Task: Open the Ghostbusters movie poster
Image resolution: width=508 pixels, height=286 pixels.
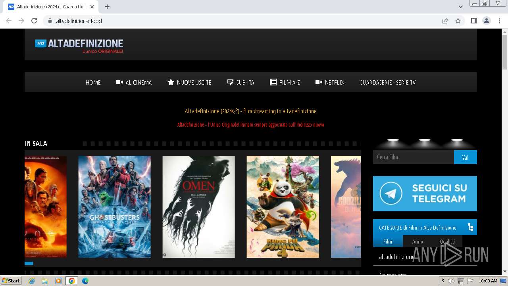Action: click(x=114, y=207)
